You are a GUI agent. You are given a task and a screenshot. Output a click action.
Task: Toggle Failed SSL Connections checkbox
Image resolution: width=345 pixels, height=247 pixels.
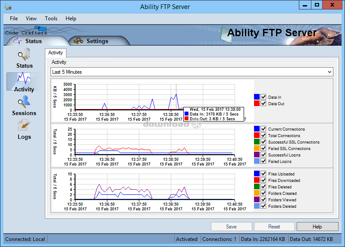pyautogui.click(x=263, y=148)
